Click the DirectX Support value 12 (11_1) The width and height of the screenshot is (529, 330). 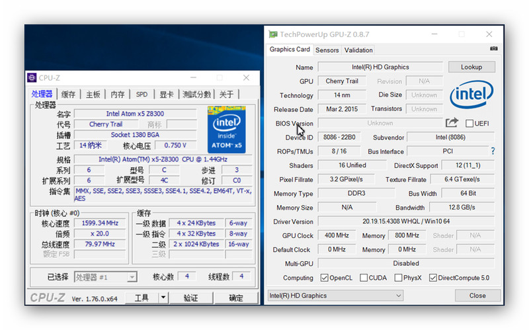click(x=468, y=165)
